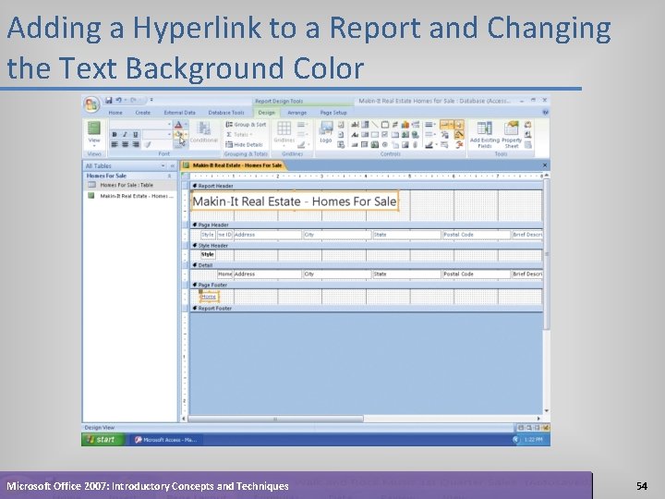Click the Line Color pencil icon
The image size is (665, 499).
click(x=429, y=145)
